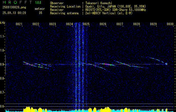Click the 'Receiving Location' field label
The image size is (176, 112).
tap(65, 6)
